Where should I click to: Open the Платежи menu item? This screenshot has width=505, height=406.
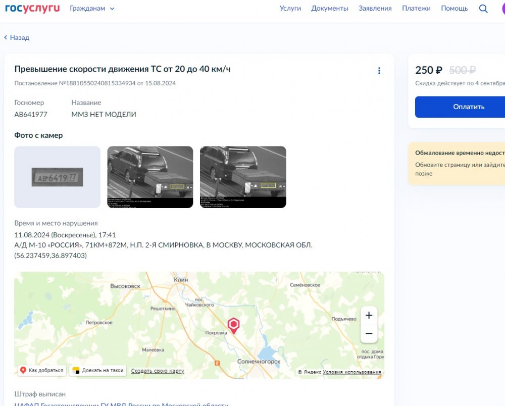tap(416, 9)
